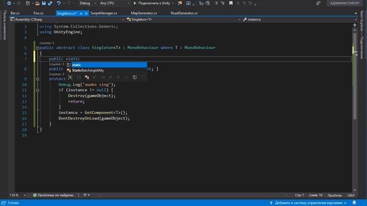
Task: Close the Singleton.cs tab
Action: [86, 14]
